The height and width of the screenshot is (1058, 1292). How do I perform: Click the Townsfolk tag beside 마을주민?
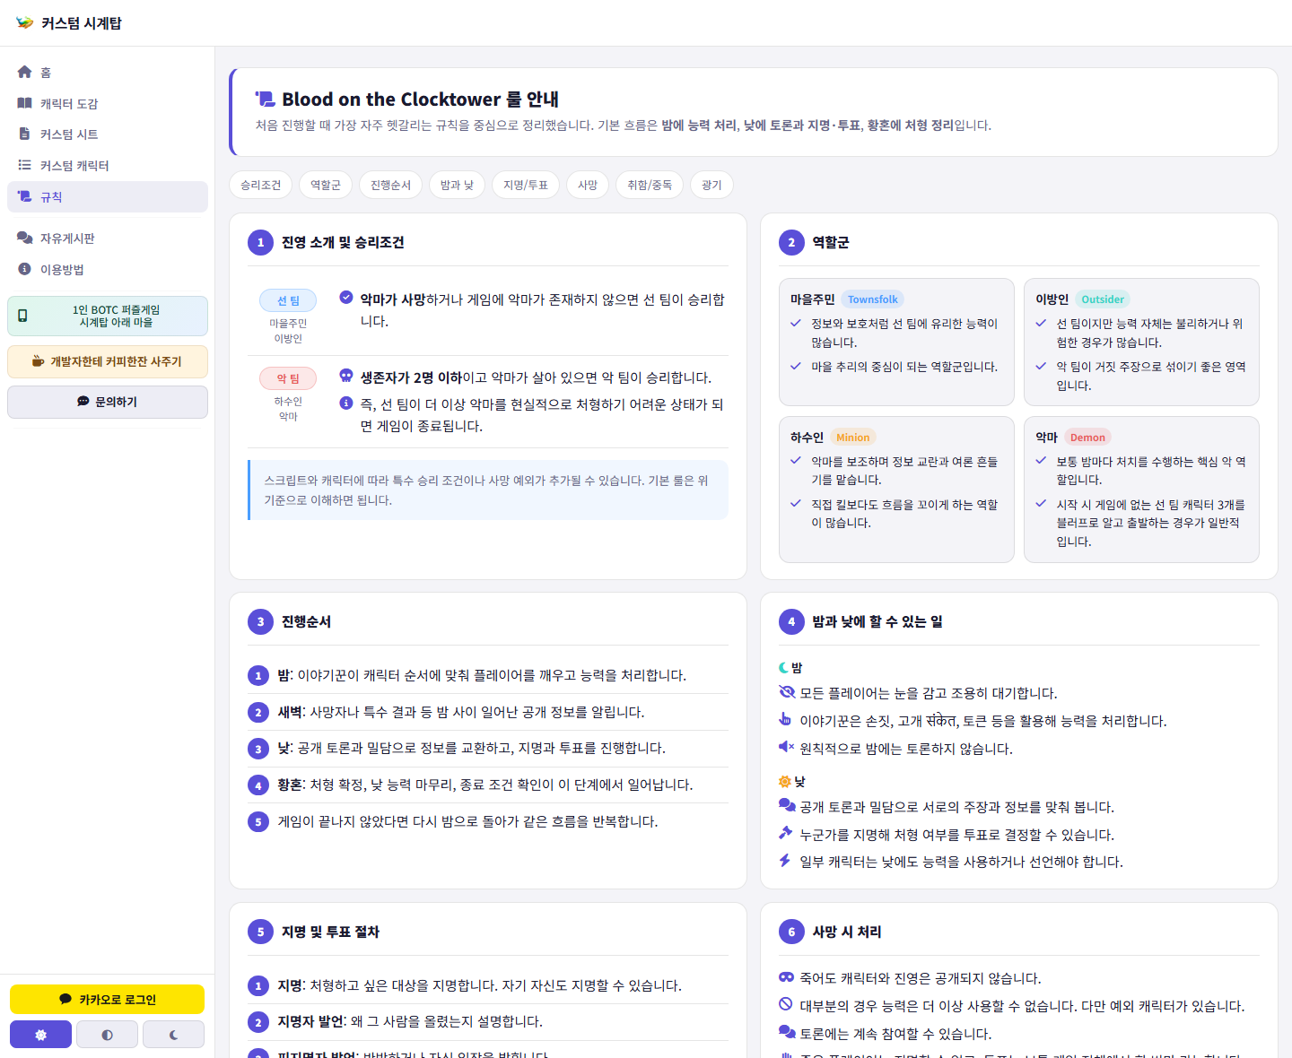[x=872, y=299]
